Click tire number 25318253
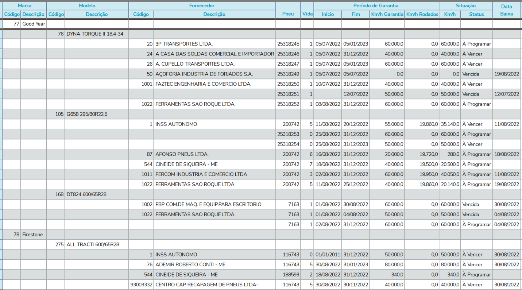Image resolution: width=522 pixels, height=290 pixels. [288, 134]
